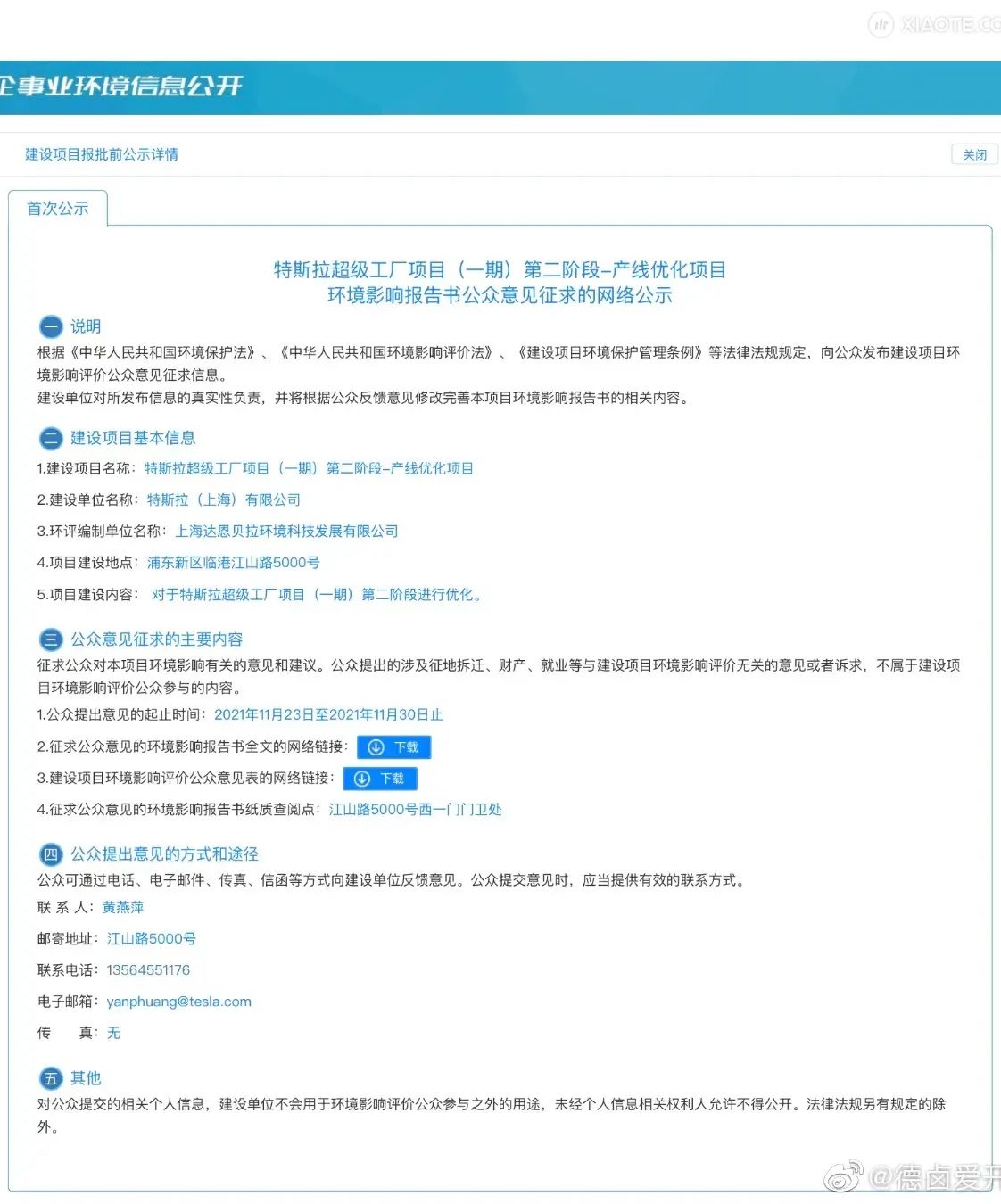The height and width of the screenshot is (1204, 1001).
Task: Download the 公众意见表 file
Action: click(379, 779)
